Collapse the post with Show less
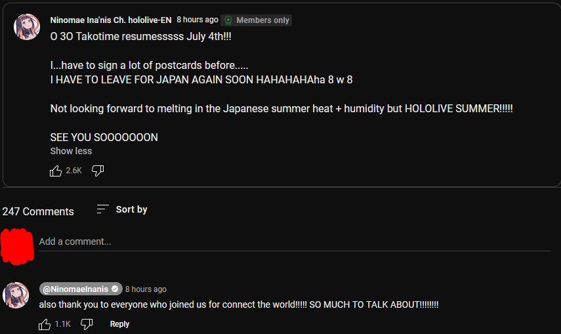The height and width of the screenshot is (334, 561). click(71, 151)
